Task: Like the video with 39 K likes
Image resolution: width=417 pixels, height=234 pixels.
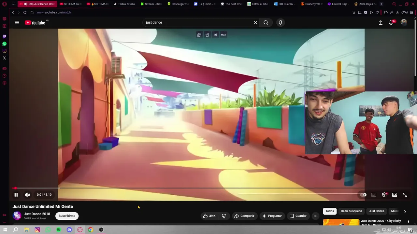Action: tap(209, 216)
